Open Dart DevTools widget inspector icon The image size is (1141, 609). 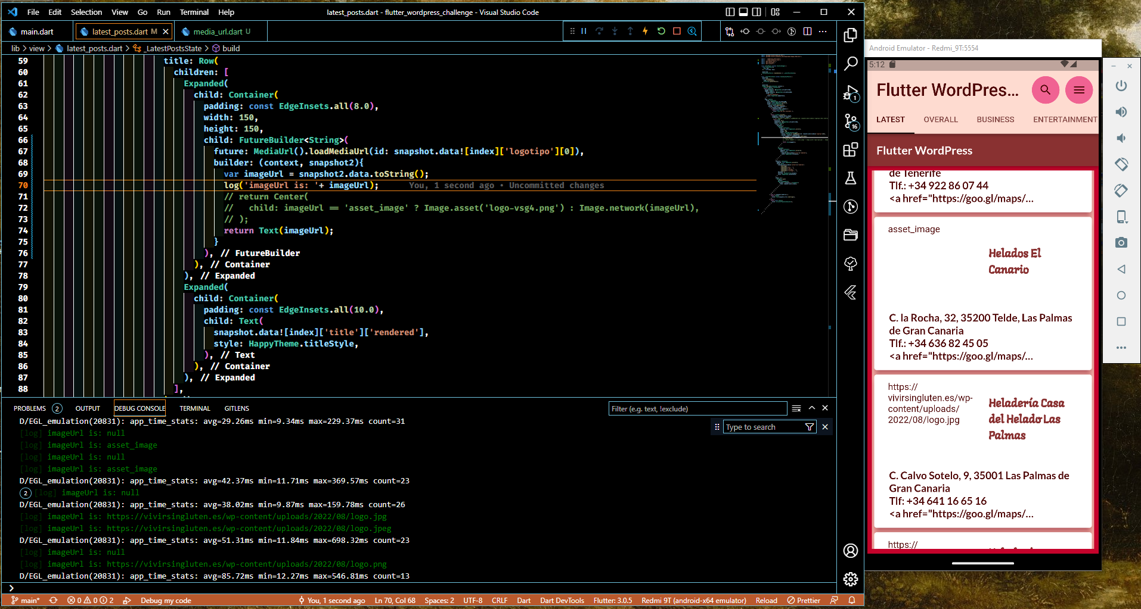692,32
